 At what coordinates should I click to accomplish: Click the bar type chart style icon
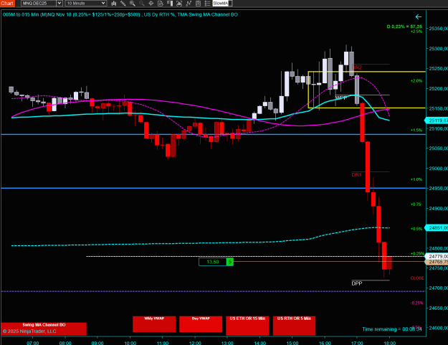click(114, 4)
